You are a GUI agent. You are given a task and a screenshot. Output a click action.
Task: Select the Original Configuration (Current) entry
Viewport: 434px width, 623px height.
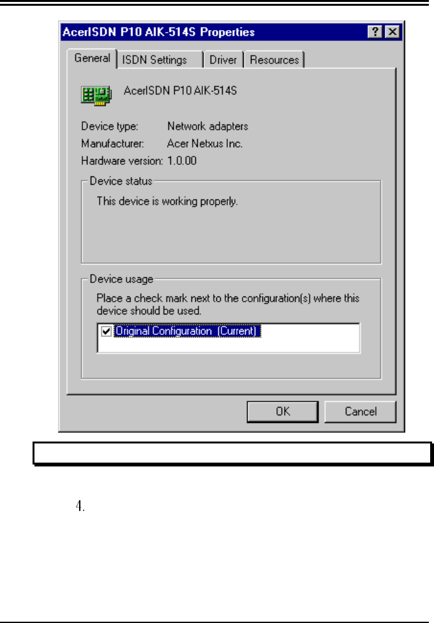point(187,331)
